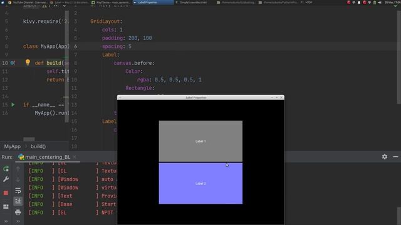Switch to SimpleScreenRecorder taskbar entry
Viewport: 401px width, 225px height.
pyautogui.click(x=194, y=2)
